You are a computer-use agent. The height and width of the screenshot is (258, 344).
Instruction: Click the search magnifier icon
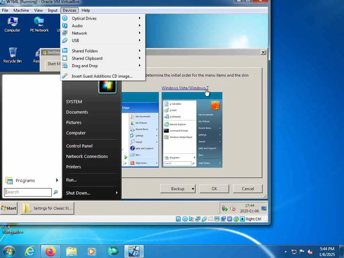(56, 192)
